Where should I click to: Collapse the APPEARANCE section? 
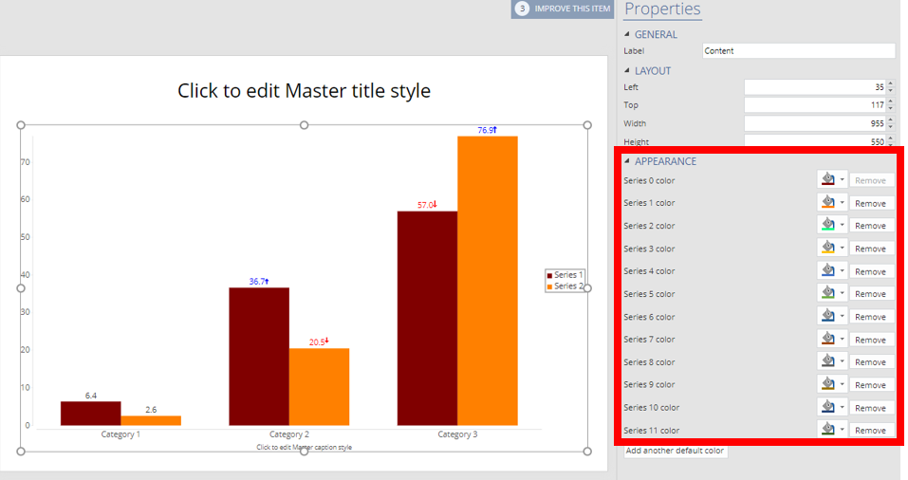pos(627,161)
